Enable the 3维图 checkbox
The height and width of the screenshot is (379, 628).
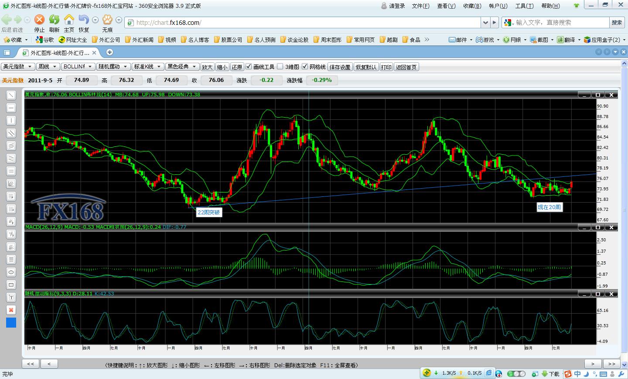pos(280,67)
